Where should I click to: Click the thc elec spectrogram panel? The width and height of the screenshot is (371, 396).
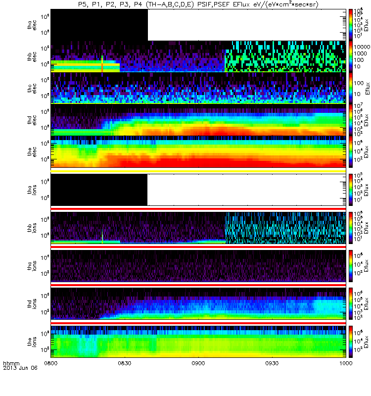click(198, 89)
